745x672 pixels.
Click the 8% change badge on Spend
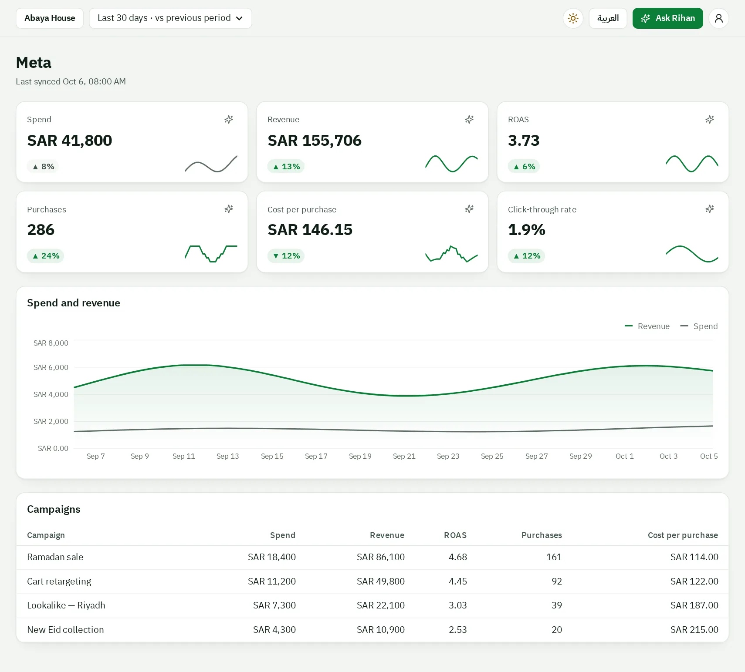43,166
